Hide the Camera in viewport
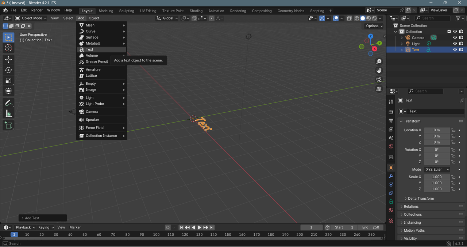Image resolution: width=467 pixels, height=247 pixels. [x=455, y=37]
